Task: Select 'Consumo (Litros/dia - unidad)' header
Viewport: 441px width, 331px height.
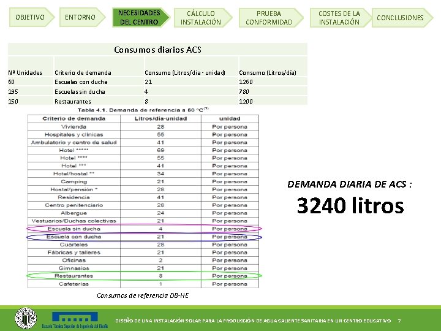Action: point(185,72)
